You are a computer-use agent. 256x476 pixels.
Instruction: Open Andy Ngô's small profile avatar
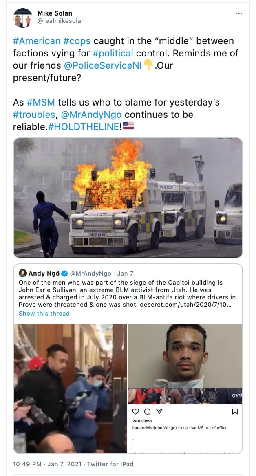[x=23, y=273]
